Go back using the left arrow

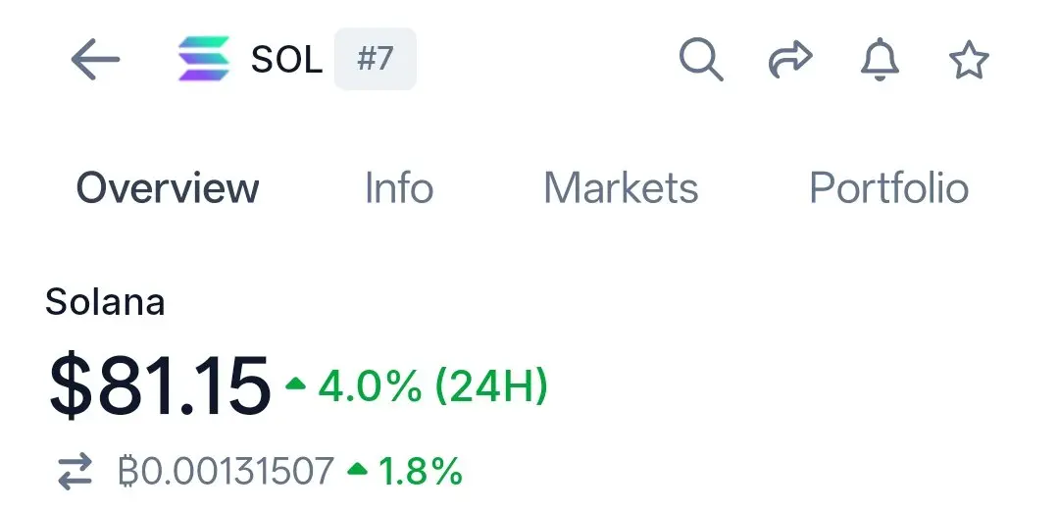(95, 60)
